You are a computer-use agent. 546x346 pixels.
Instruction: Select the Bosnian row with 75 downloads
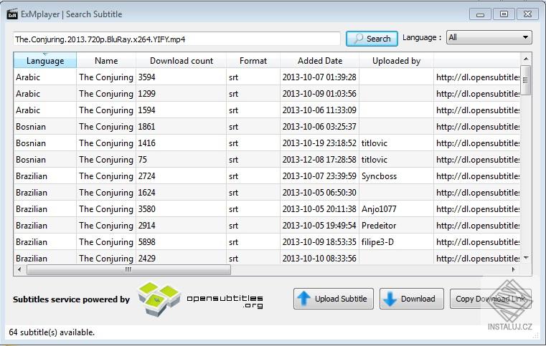[x=267, y=160]
